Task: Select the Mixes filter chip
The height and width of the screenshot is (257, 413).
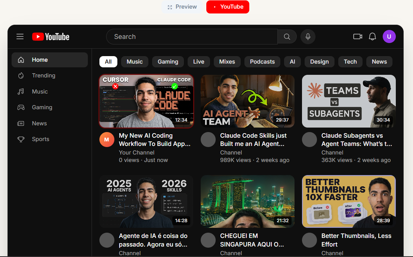Action: coord(227,61)
